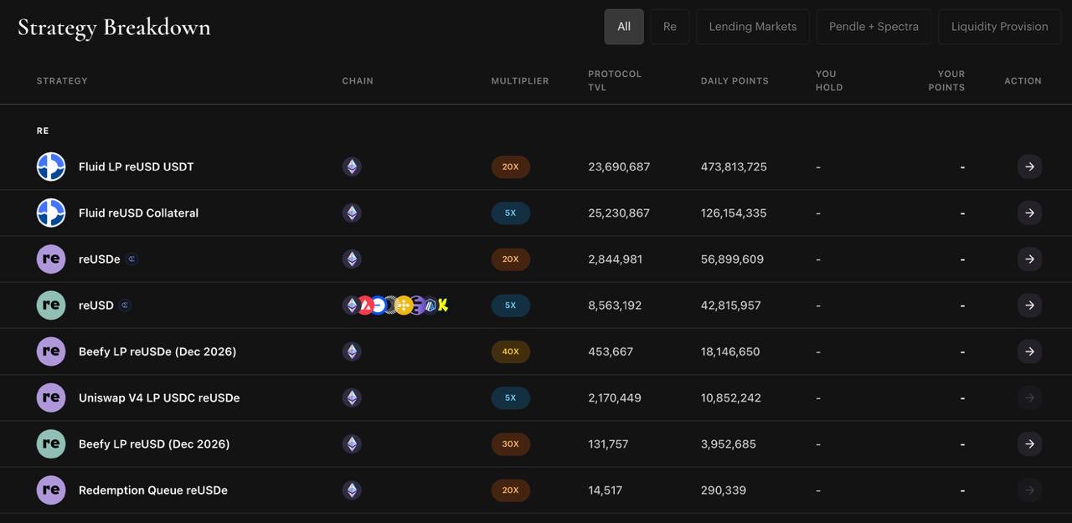Switch to the Re filter tab
This screenshot has width=1072, height=523.
670,27
